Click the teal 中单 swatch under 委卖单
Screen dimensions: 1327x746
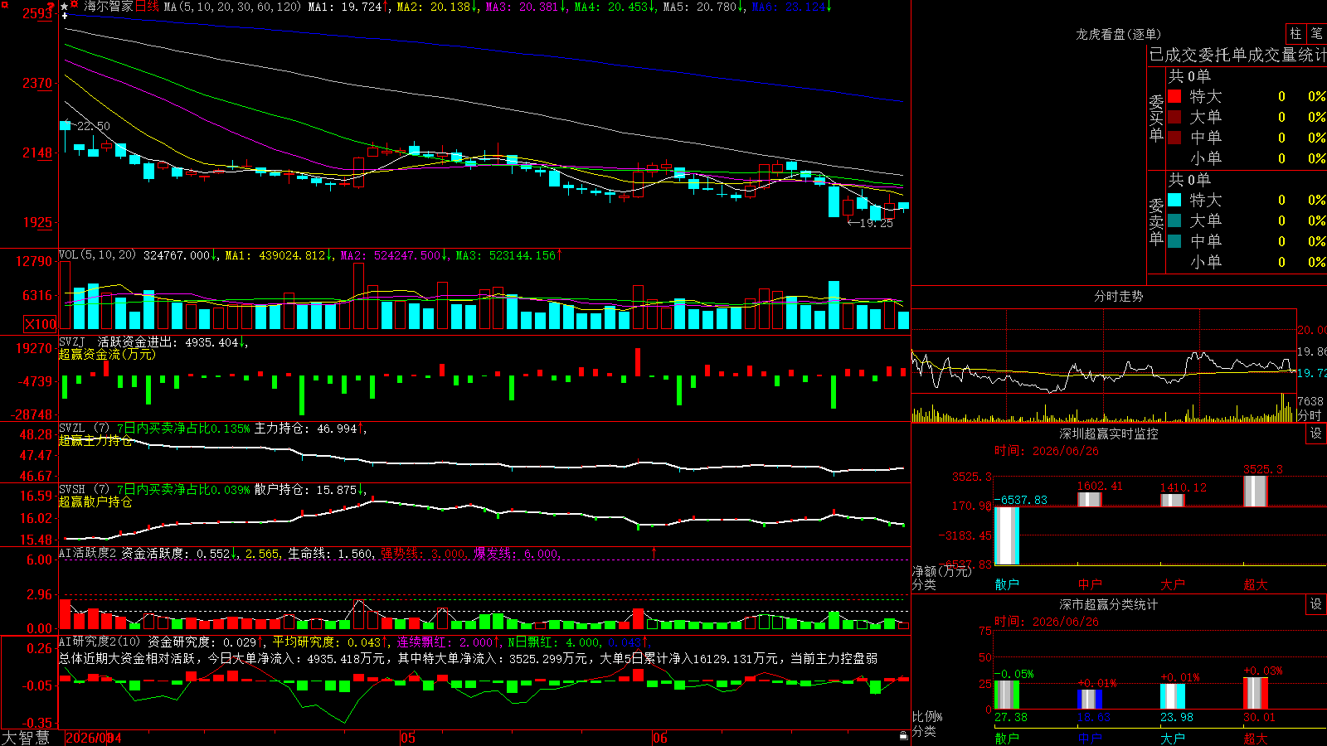tap(1174, 241)
